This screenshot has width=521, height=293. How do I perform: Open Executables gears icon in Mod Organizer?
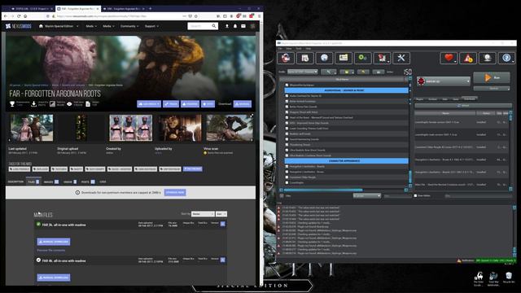(362, 58)
